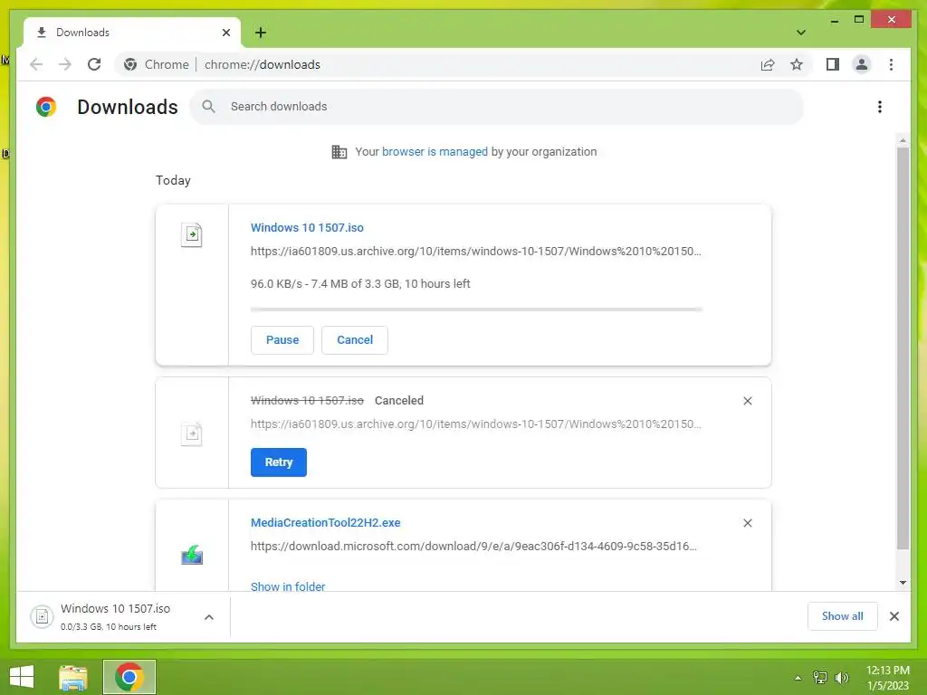Remove the canceled download from list
This screenshot has width=927, height=695.
(x=747, y=401)
